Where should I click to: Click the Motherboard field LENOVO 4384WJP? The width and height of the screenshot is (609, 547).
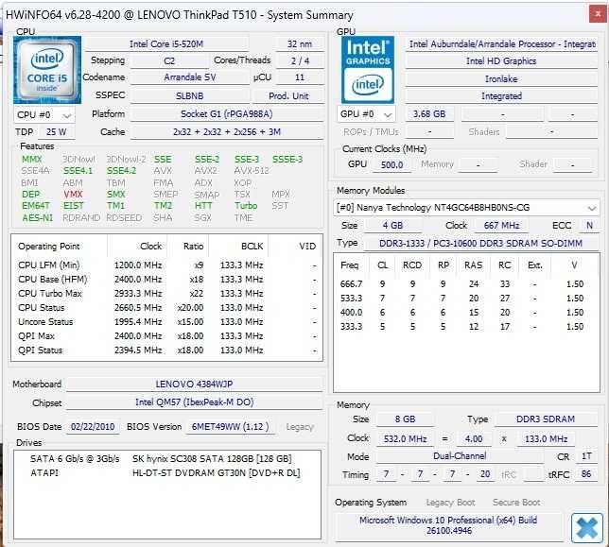click(x=194, y=385)
